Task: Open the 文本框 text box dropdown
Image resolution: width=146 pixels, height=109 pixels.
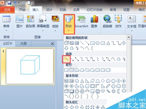Action: pyautogui.click(x=132, y=23)
